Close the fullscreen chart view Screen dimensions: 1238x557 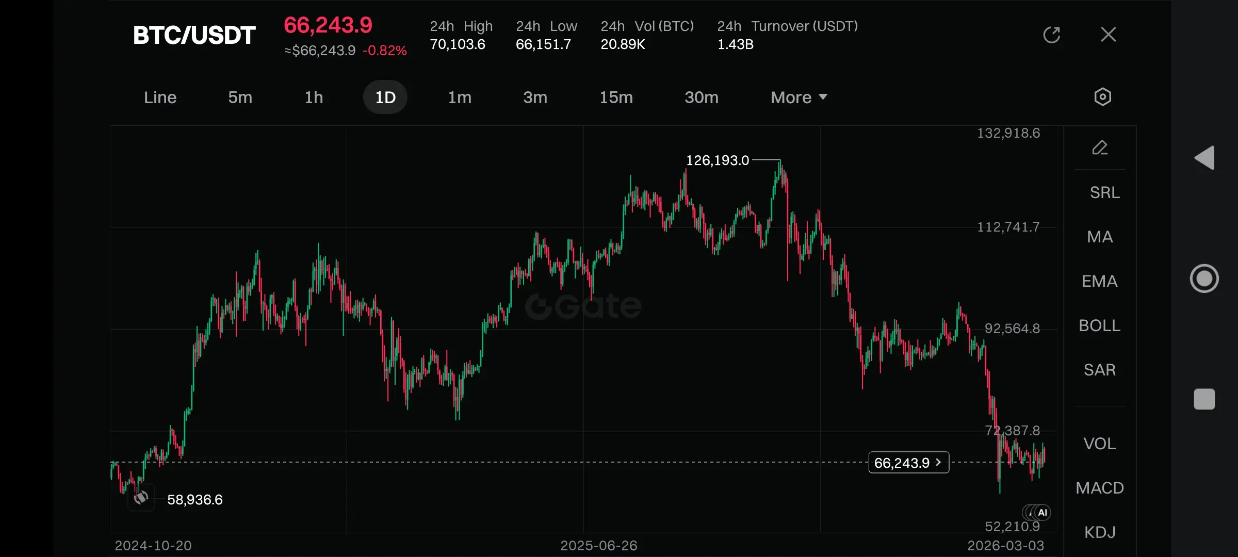1108,35
